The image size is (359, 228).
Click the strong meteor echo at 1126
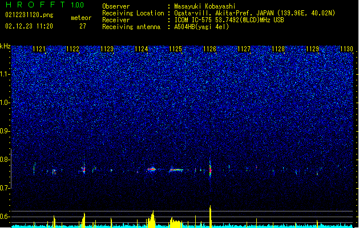click(x=210, y=169)
